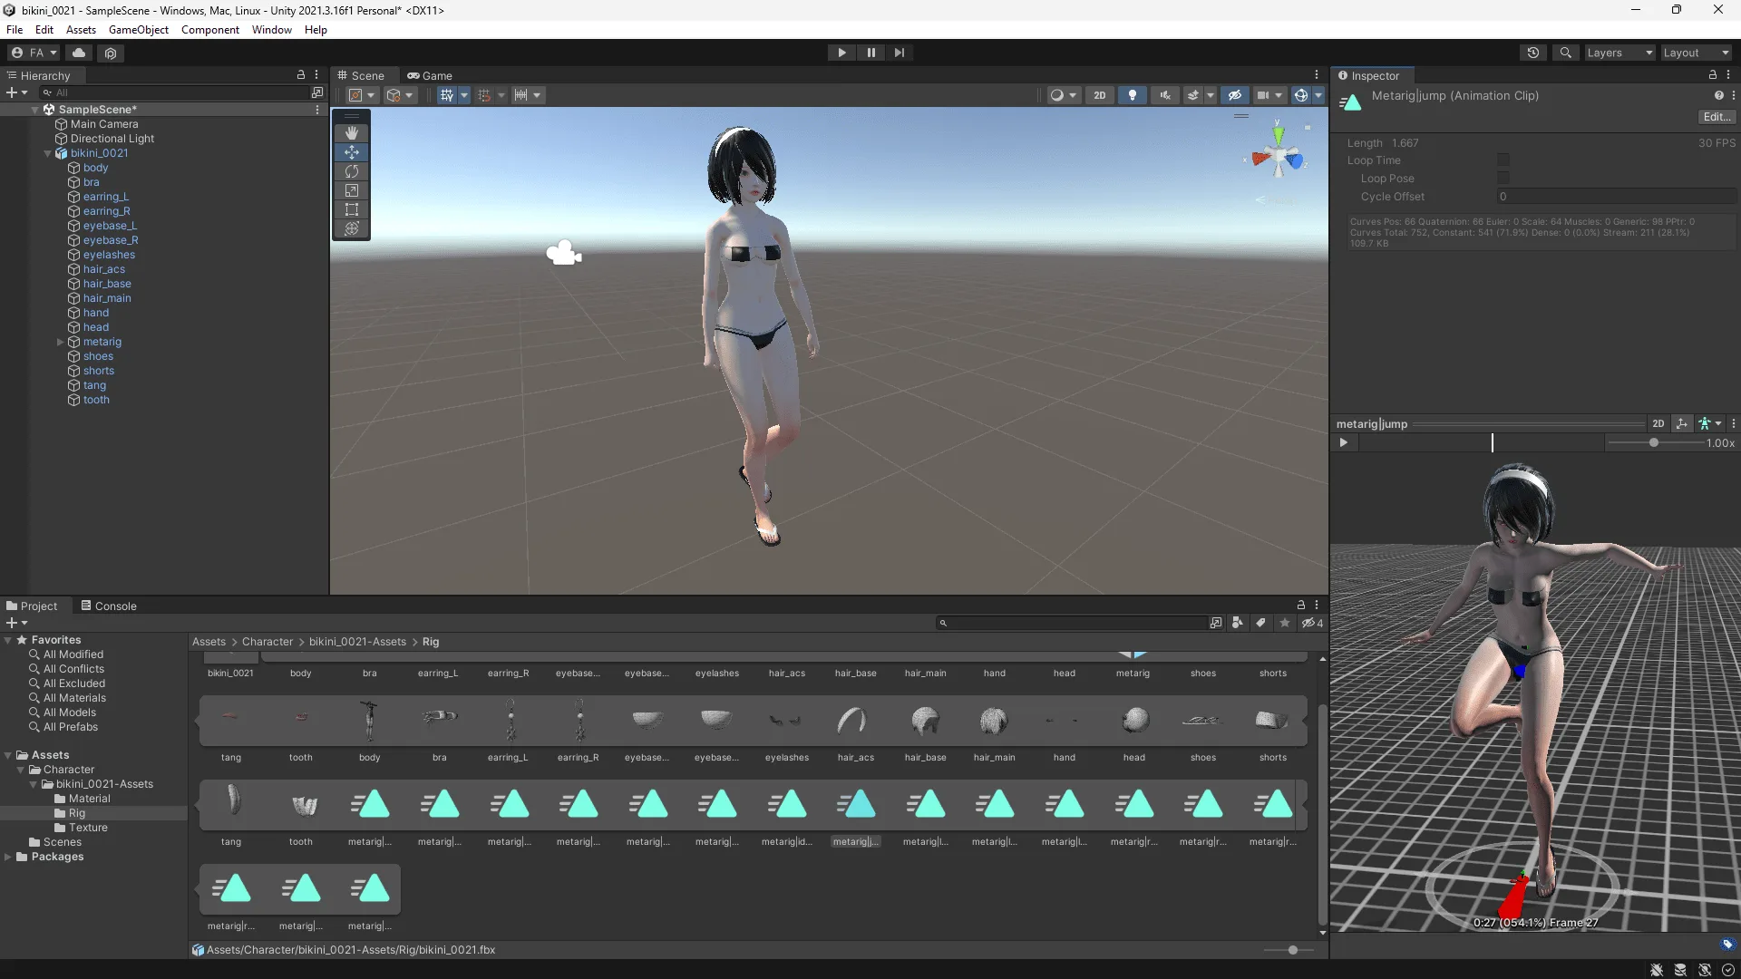This screenshot has width=1741, height=979.
Task: Toggle scene lighting with the bulb icon
Action: pyautogui.click(x=1132, y=94)
